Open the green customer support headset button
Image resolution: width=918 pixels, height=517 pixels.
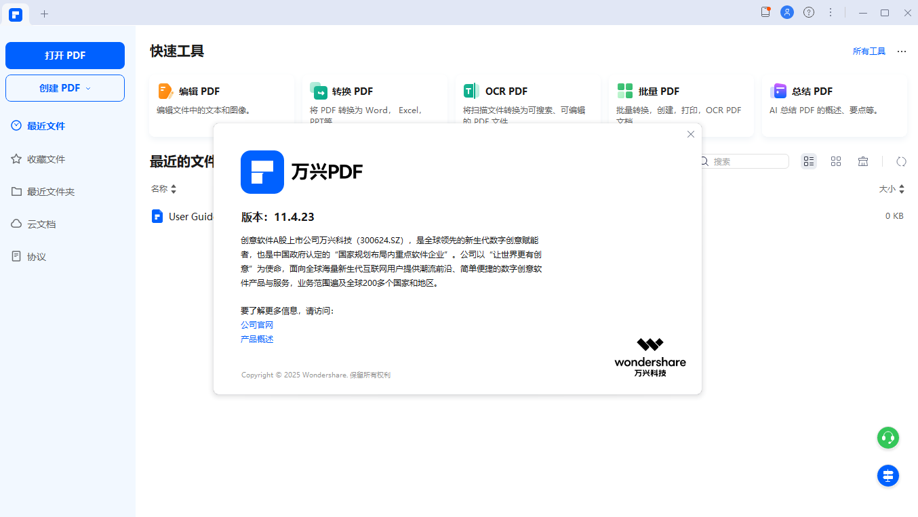888,438
